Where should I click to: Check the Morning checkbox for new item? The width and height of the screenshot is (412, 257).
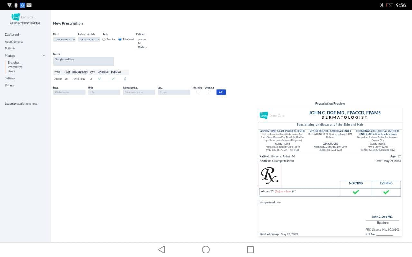pos(197,92)
